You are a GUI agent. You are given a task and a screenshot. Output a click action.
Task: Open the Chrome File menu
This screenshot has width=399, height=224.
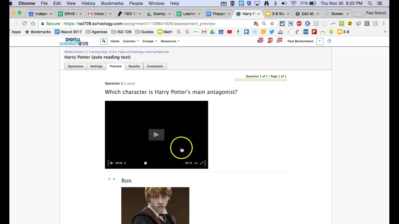44,3
